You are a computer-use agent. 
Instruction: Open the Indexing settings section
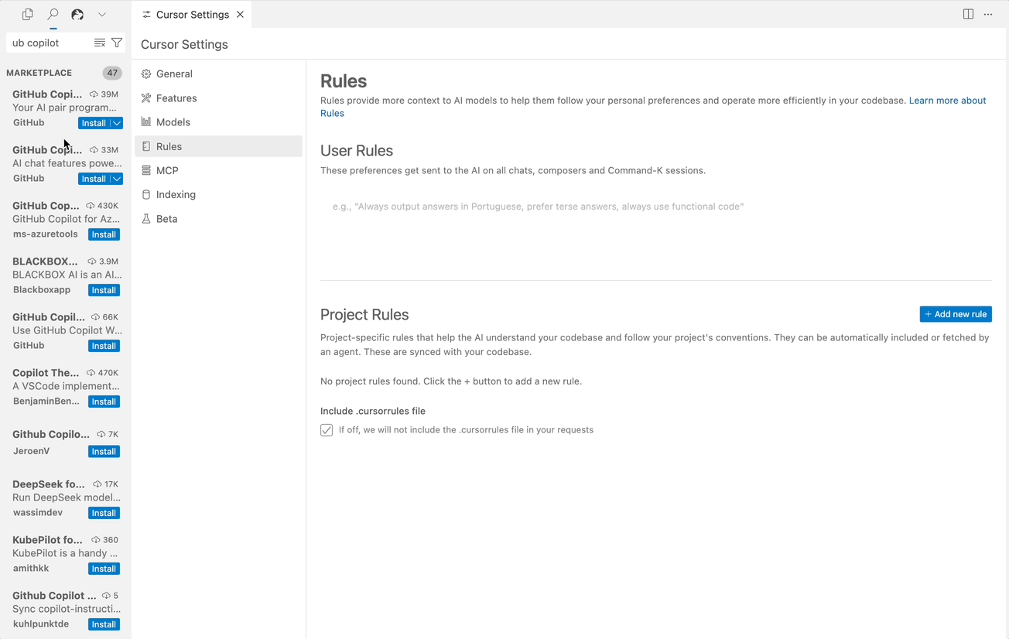(x=218, y=194)
